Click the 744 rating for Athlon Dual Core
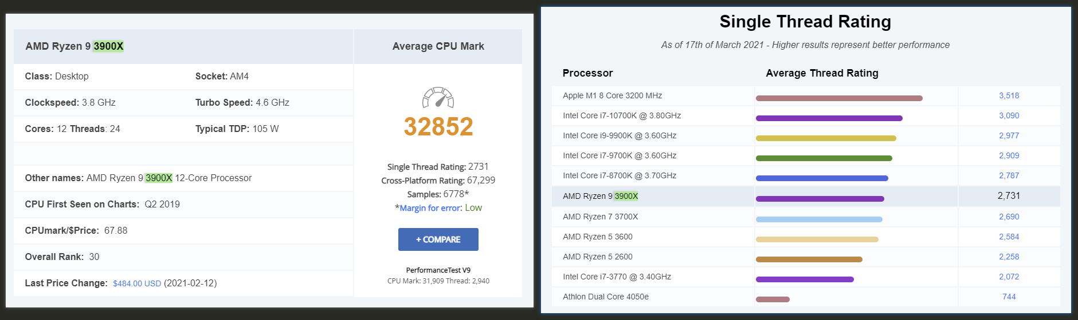Viewport: 1078px width, 320px height. point(1009,297)
